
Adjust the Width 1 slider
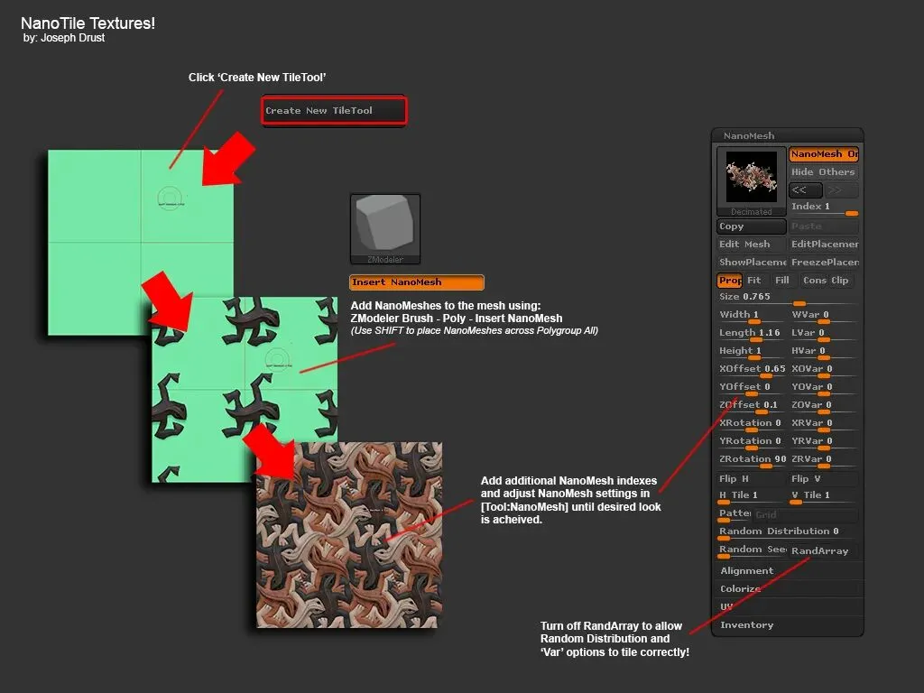pyautogui.click(x=752, y=316)
